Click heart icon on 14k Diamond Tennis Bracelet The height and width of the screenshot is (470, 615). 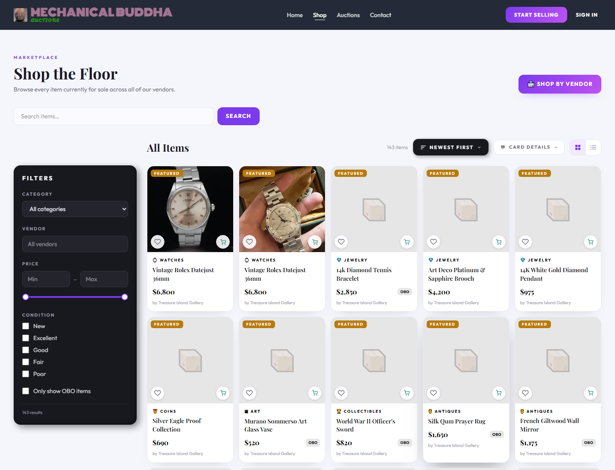coord(341,242)
